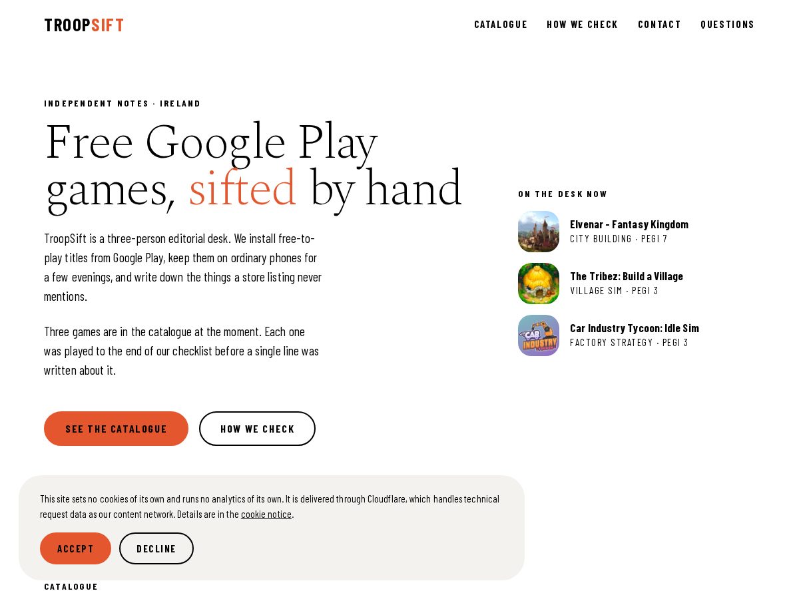Open the Questions nav link

click(728, 25)
